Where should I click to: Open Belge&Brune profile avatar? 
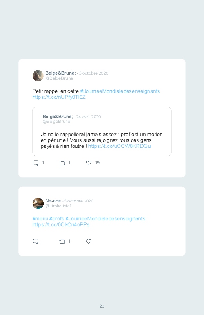(38, 76)
